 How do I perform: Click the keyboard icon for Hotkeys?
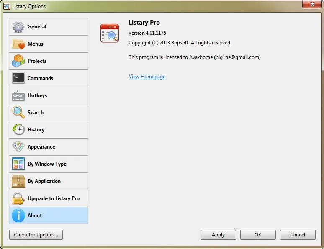point(18,95)
